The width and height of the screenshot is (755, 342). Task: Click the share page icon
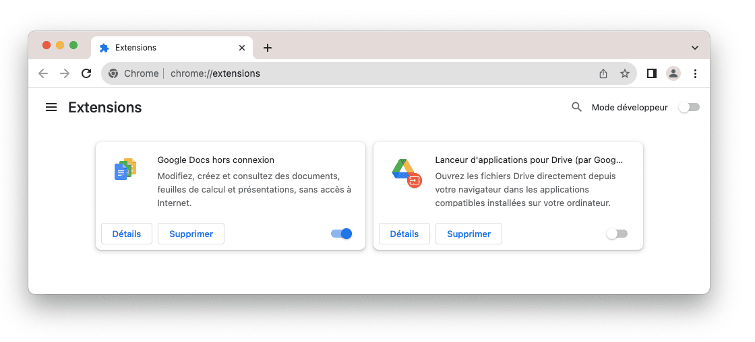603,73
